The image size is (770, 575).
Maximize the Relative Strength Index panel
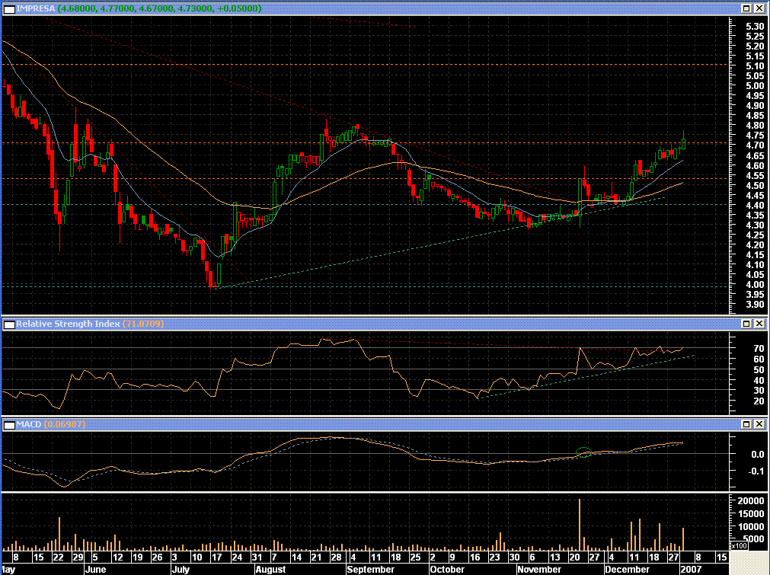[x=746, y=324]
